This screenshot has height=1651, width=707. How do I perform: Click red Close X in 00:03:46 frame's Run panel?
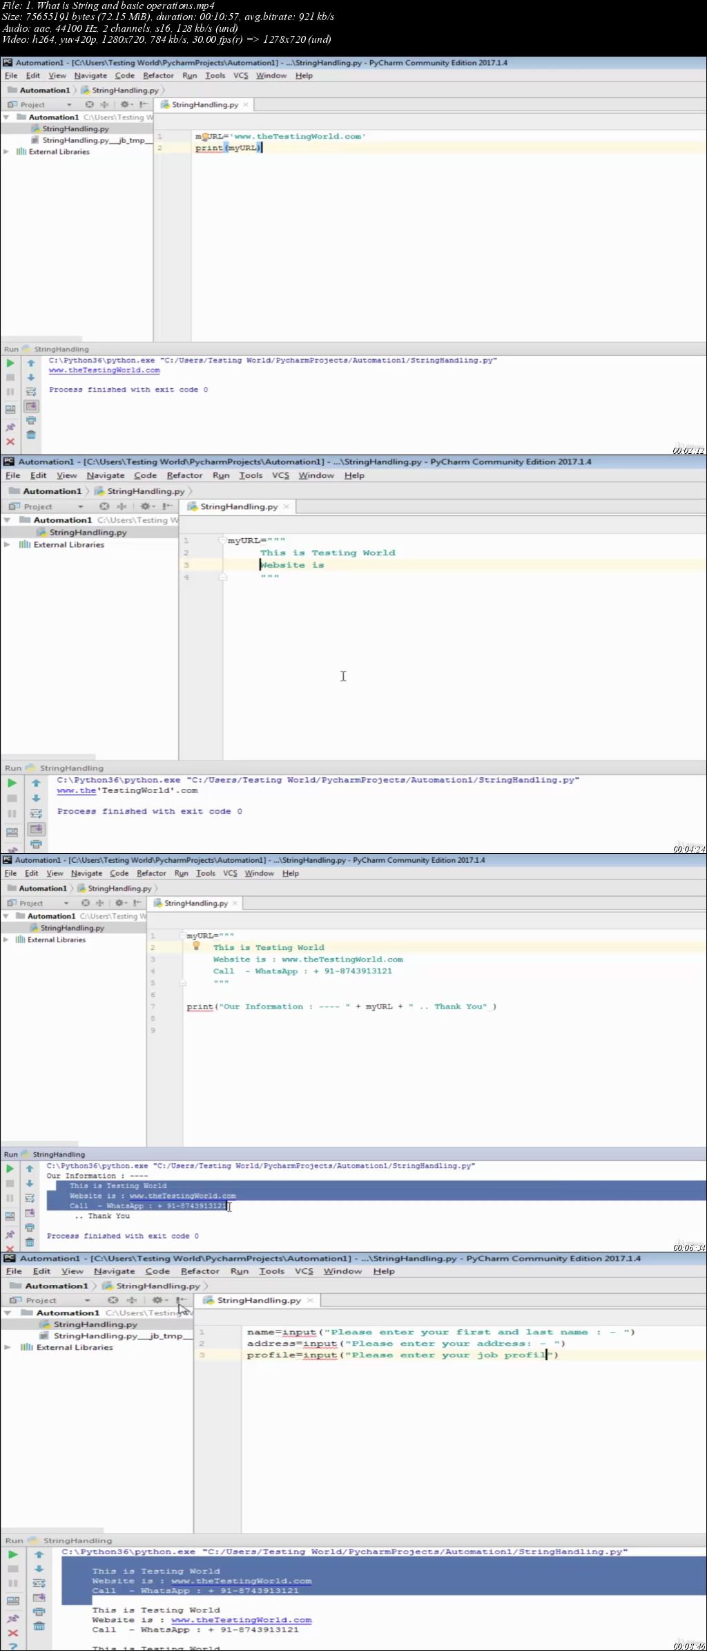(x=12, y=1633)
